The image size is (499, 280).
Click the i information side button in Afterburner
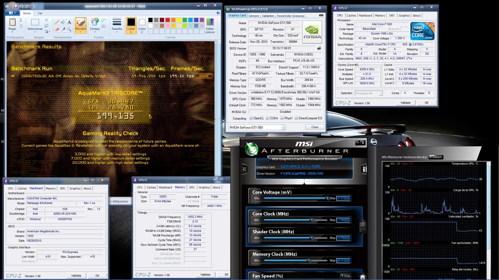click(364, 169)
